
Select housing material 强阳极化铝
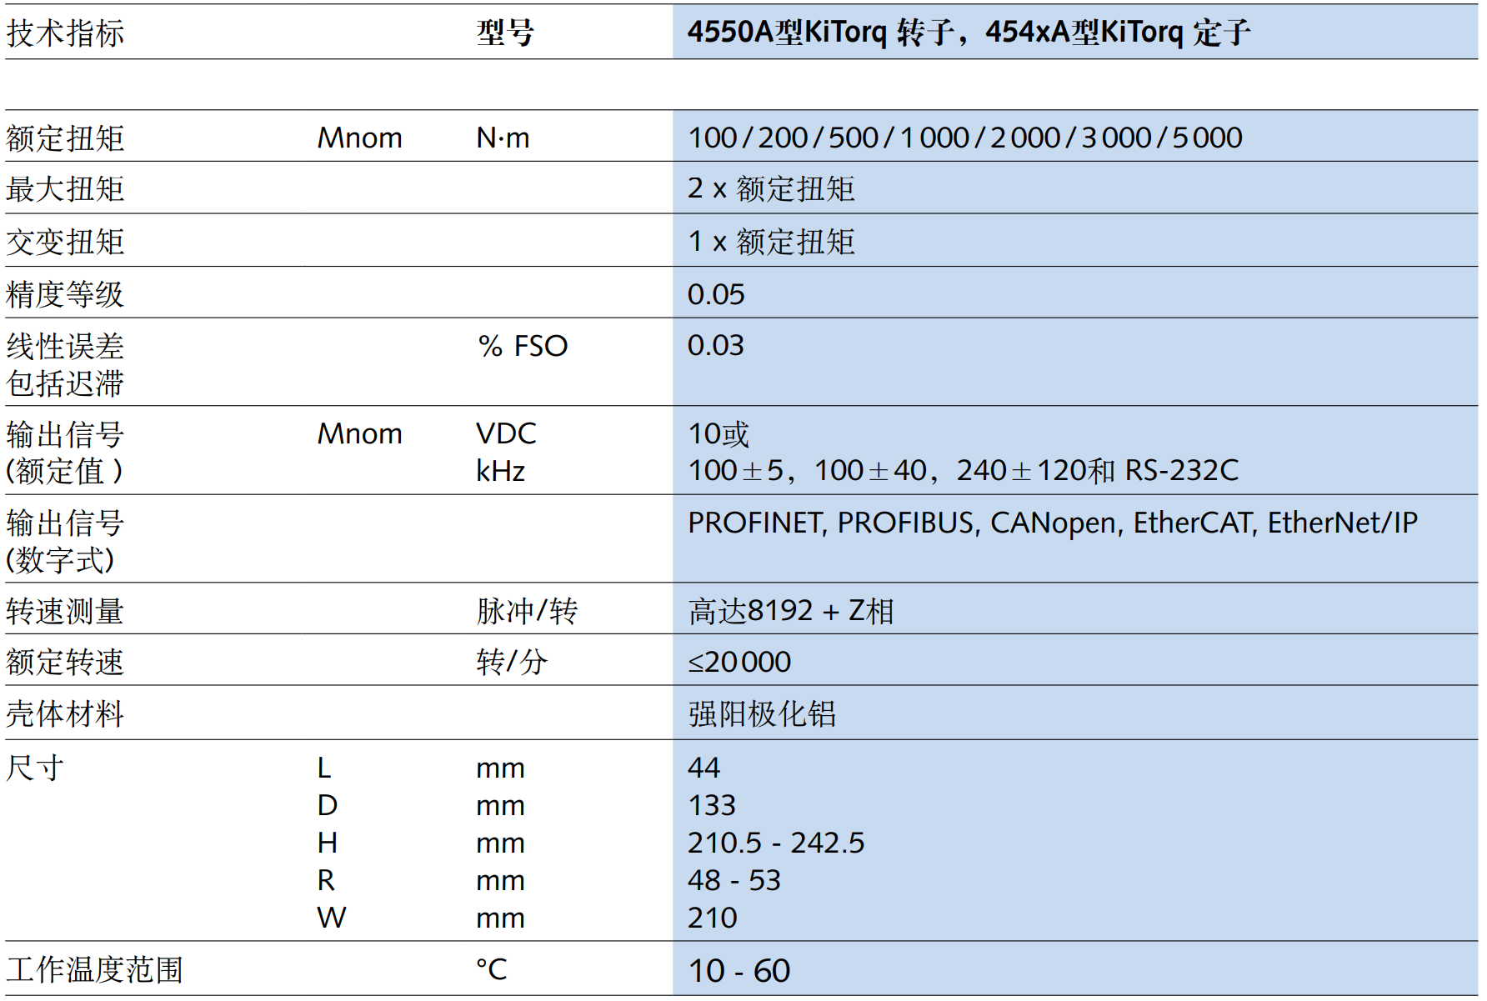coord(761,714)
